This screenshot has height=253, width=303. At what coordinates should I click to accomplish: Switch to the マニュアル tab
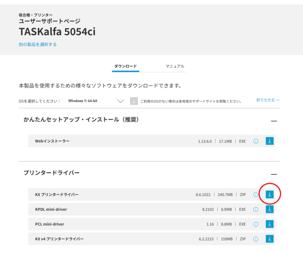175,66
